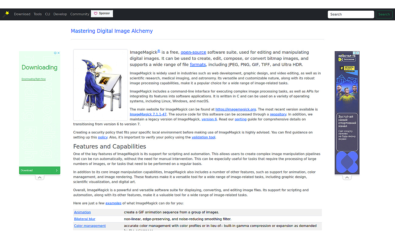This screenshot has width=395, height=239.
Task: Open the Mastering Digital Image Alchemy heading link
Action: [112, 31]
